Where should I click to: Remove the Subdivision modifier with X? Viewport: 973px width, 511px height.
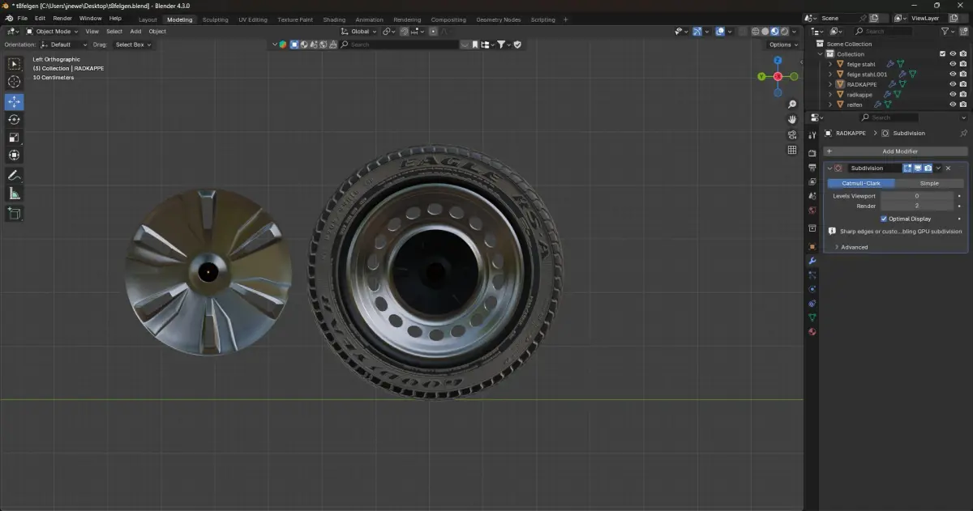pos(948,168)
